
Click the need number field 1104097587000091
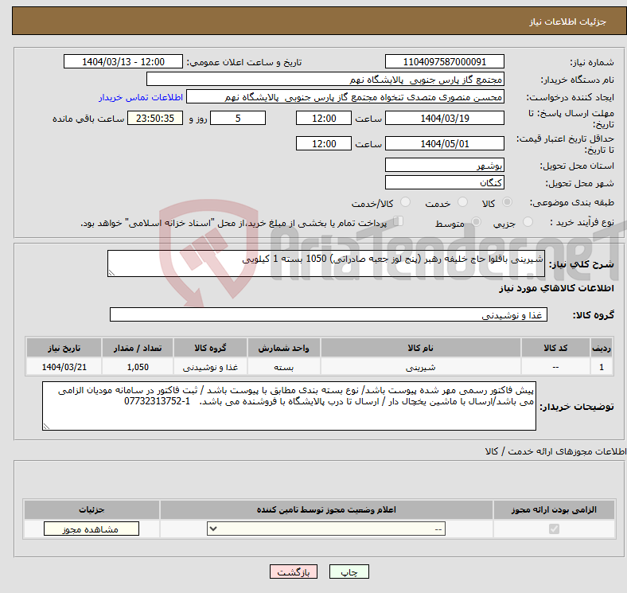(x=444, y=61)
